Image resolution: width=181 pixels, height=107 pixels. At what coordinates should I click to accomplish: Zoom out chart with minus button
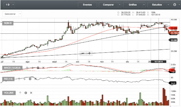pos(83,53)
